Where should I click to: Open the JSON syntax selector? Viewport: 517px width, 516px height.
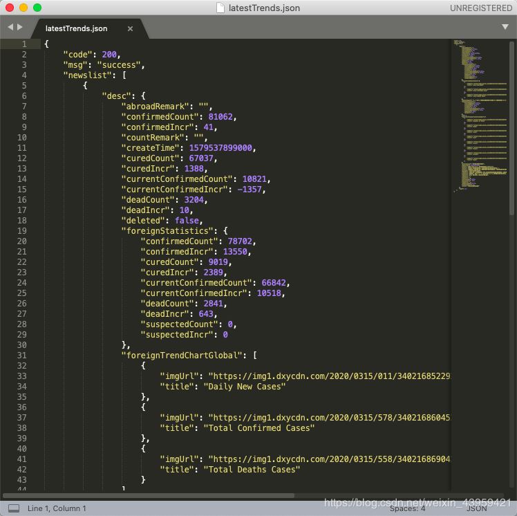(x=476, y=508)
